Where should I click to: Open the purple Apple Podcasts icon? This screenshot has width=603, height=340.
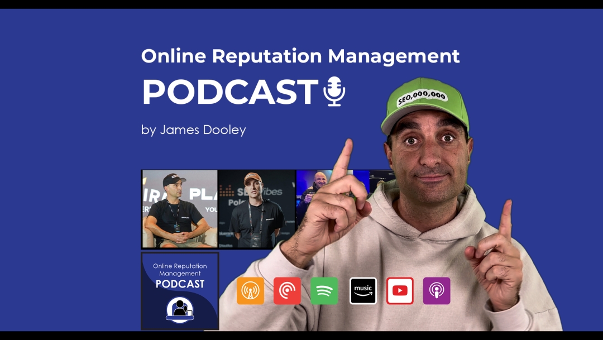437,291
